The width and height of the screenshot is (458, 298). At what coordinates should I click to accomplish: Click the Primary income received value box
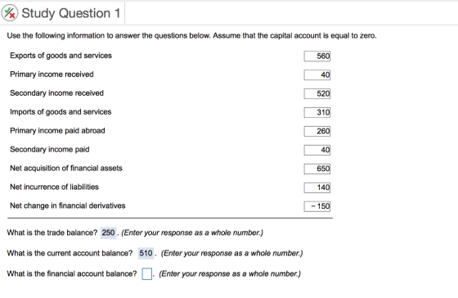317,74
